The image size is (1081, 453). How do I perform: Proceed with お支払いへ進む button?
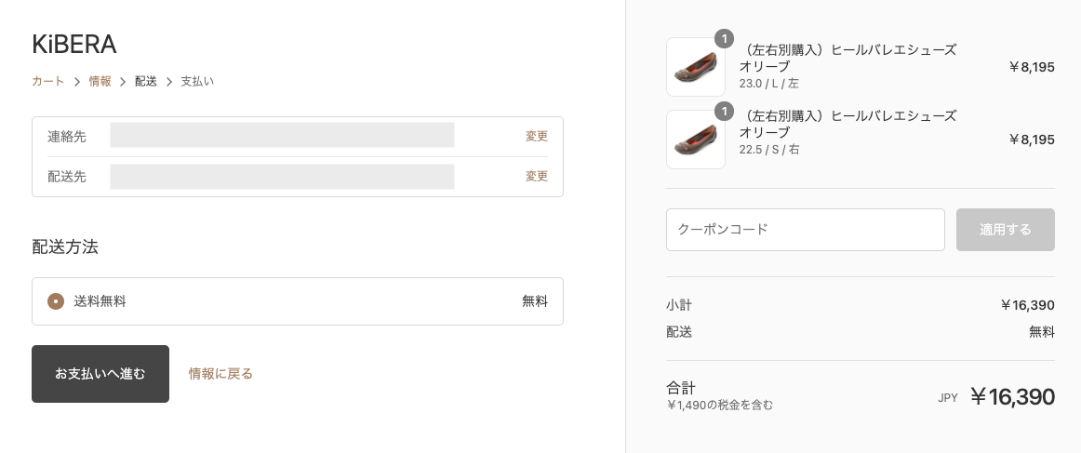tap(100, 374)
